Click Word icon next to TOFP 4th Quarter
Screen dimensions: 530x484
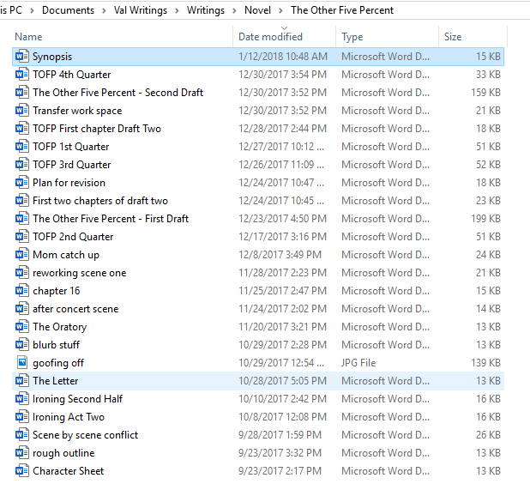pos(21,75)
